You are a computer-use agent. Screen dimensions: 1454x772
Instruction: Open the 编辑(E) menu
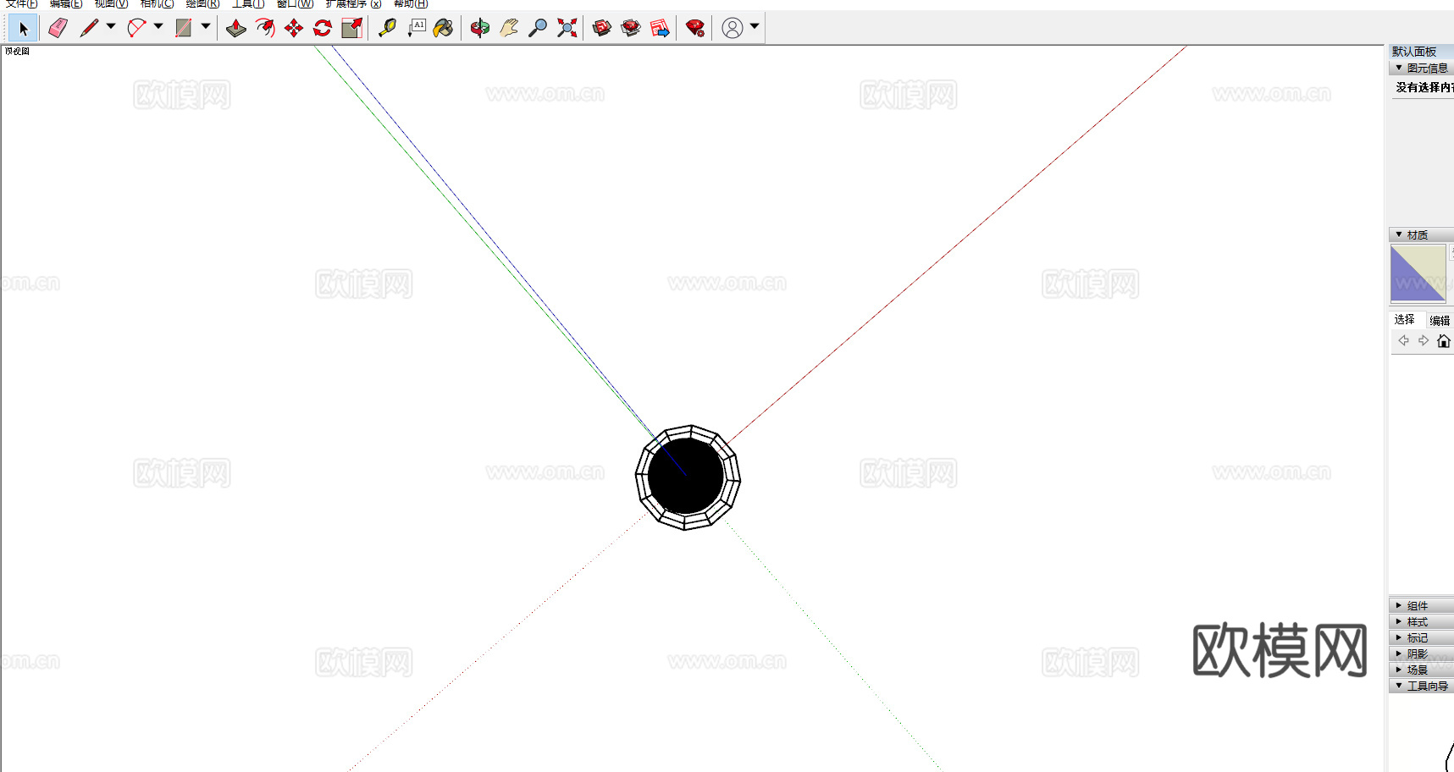[x=66, y=4]
